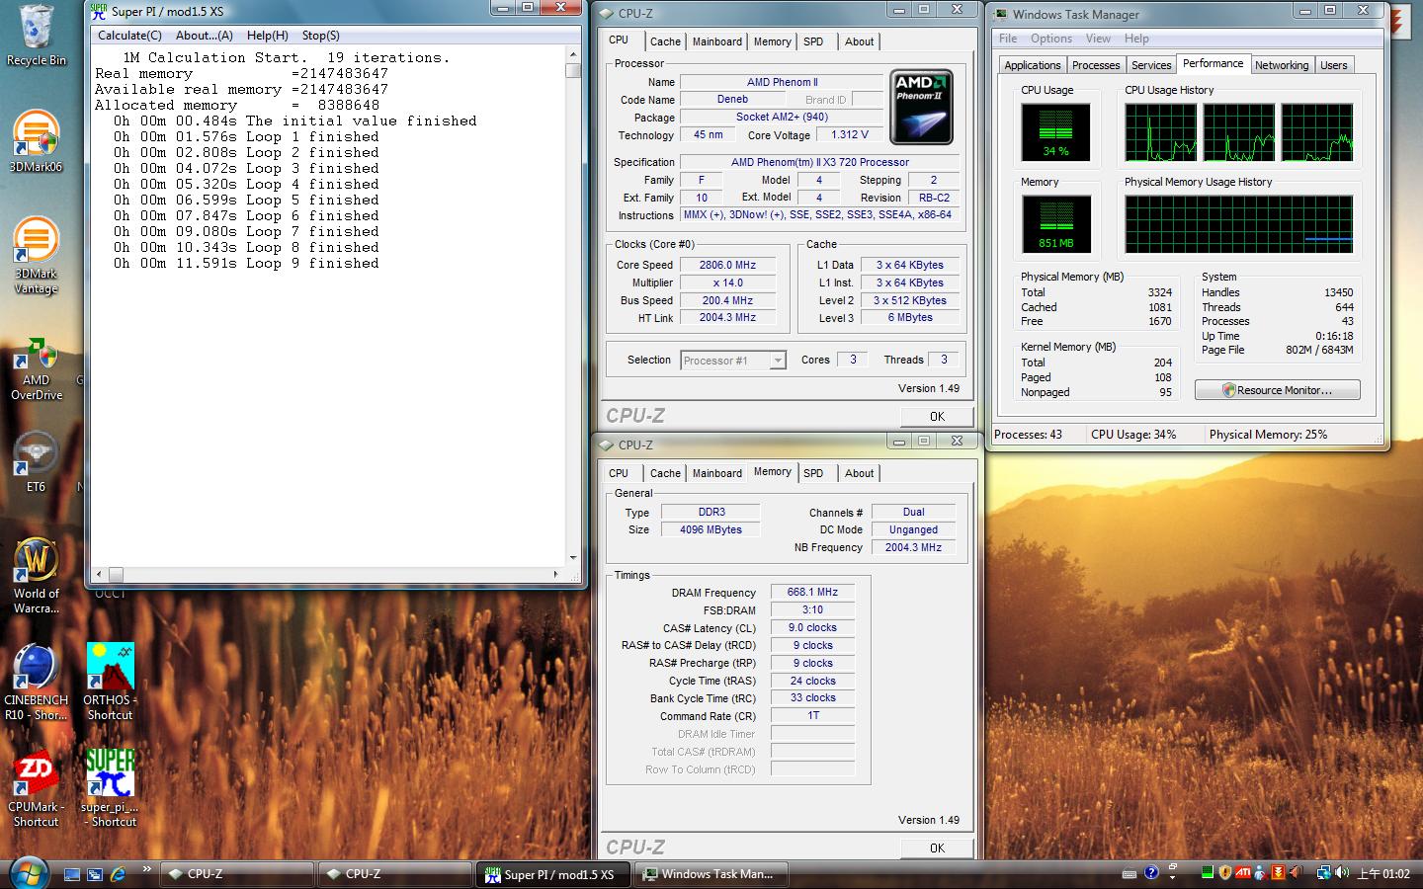
Task: Switch to the Windows Task Manager taskbar button
Action: 712,874
